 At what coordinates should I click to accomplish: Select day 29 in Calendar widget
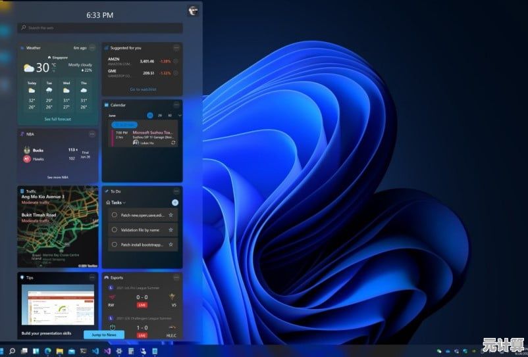160,115
